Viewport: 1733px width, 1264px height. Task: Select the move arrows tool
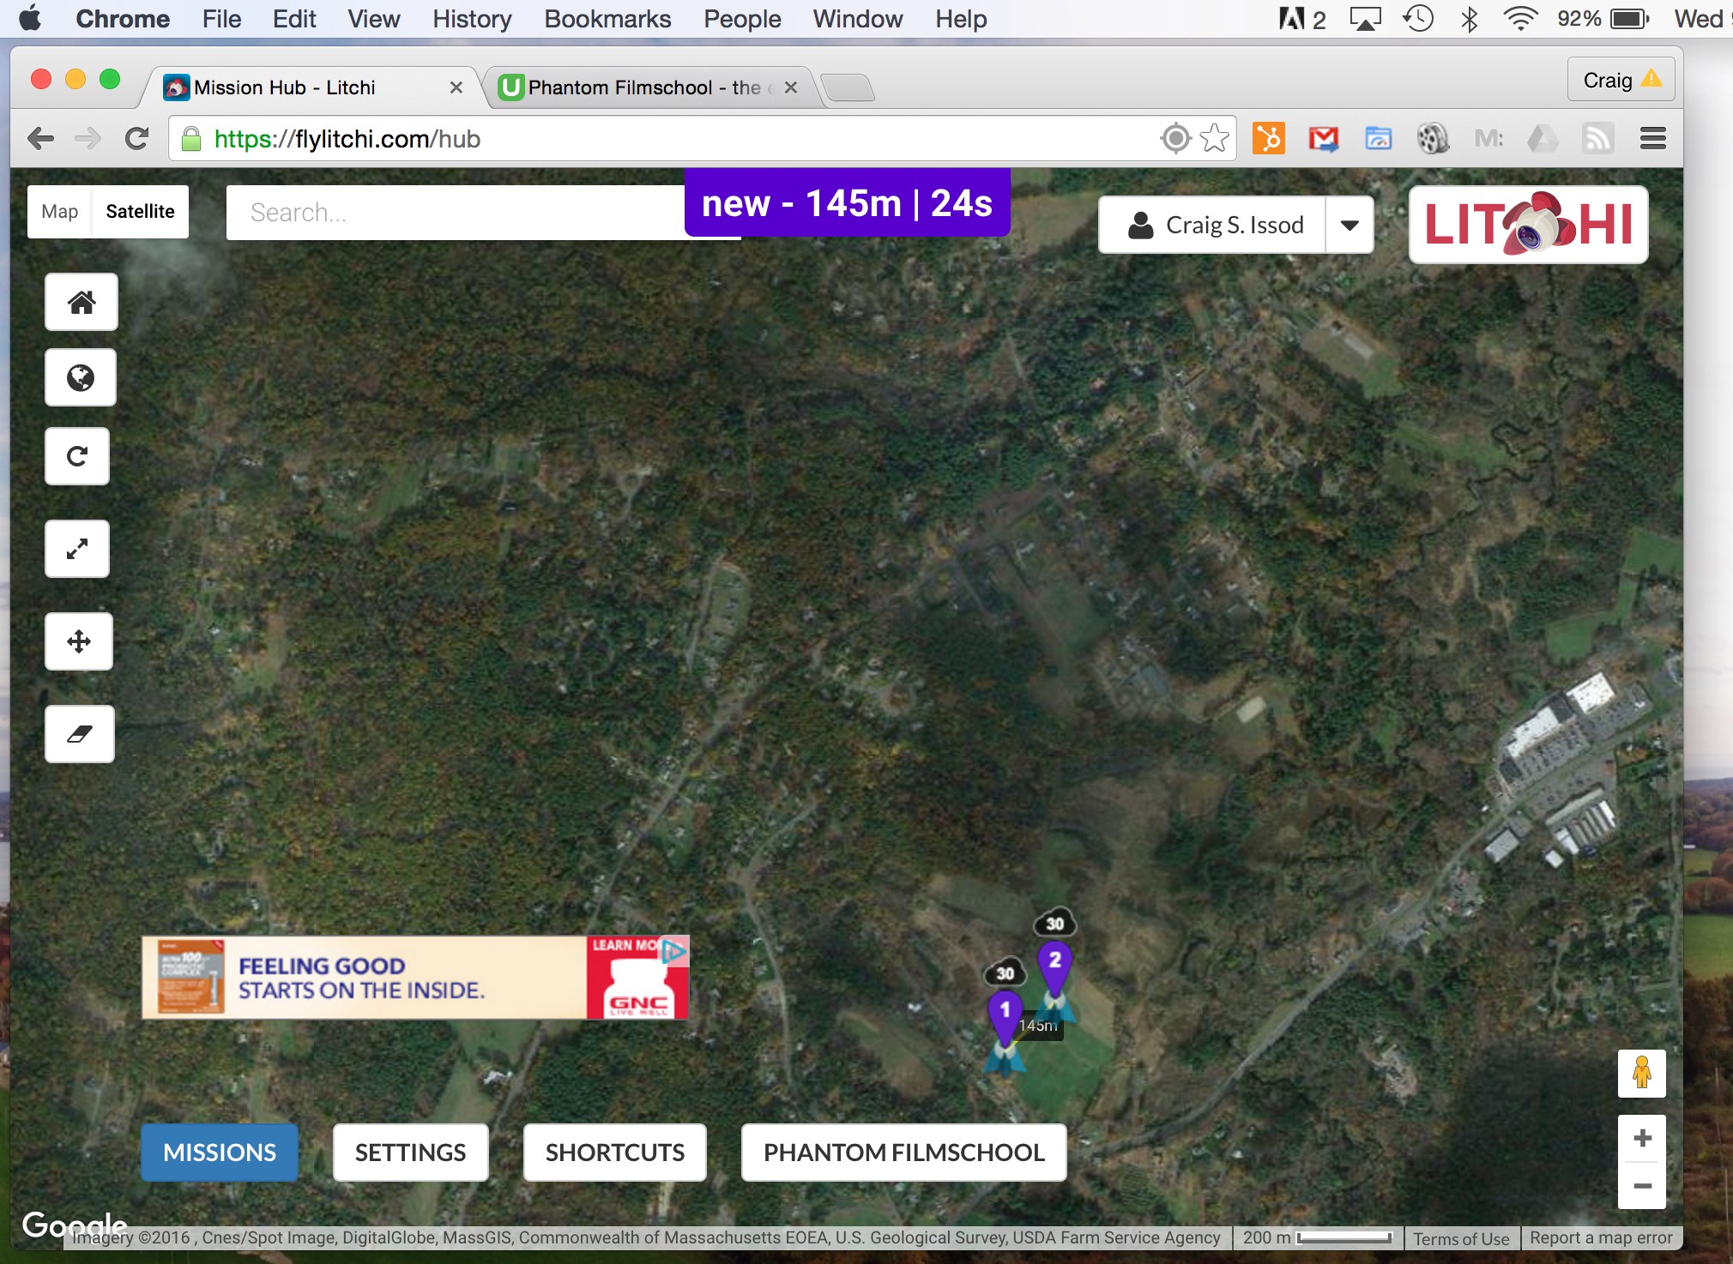[x=79, y=641]
